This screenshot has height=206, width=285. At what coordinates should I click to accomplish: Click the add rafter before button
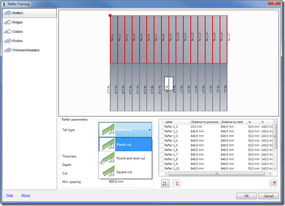165,184
